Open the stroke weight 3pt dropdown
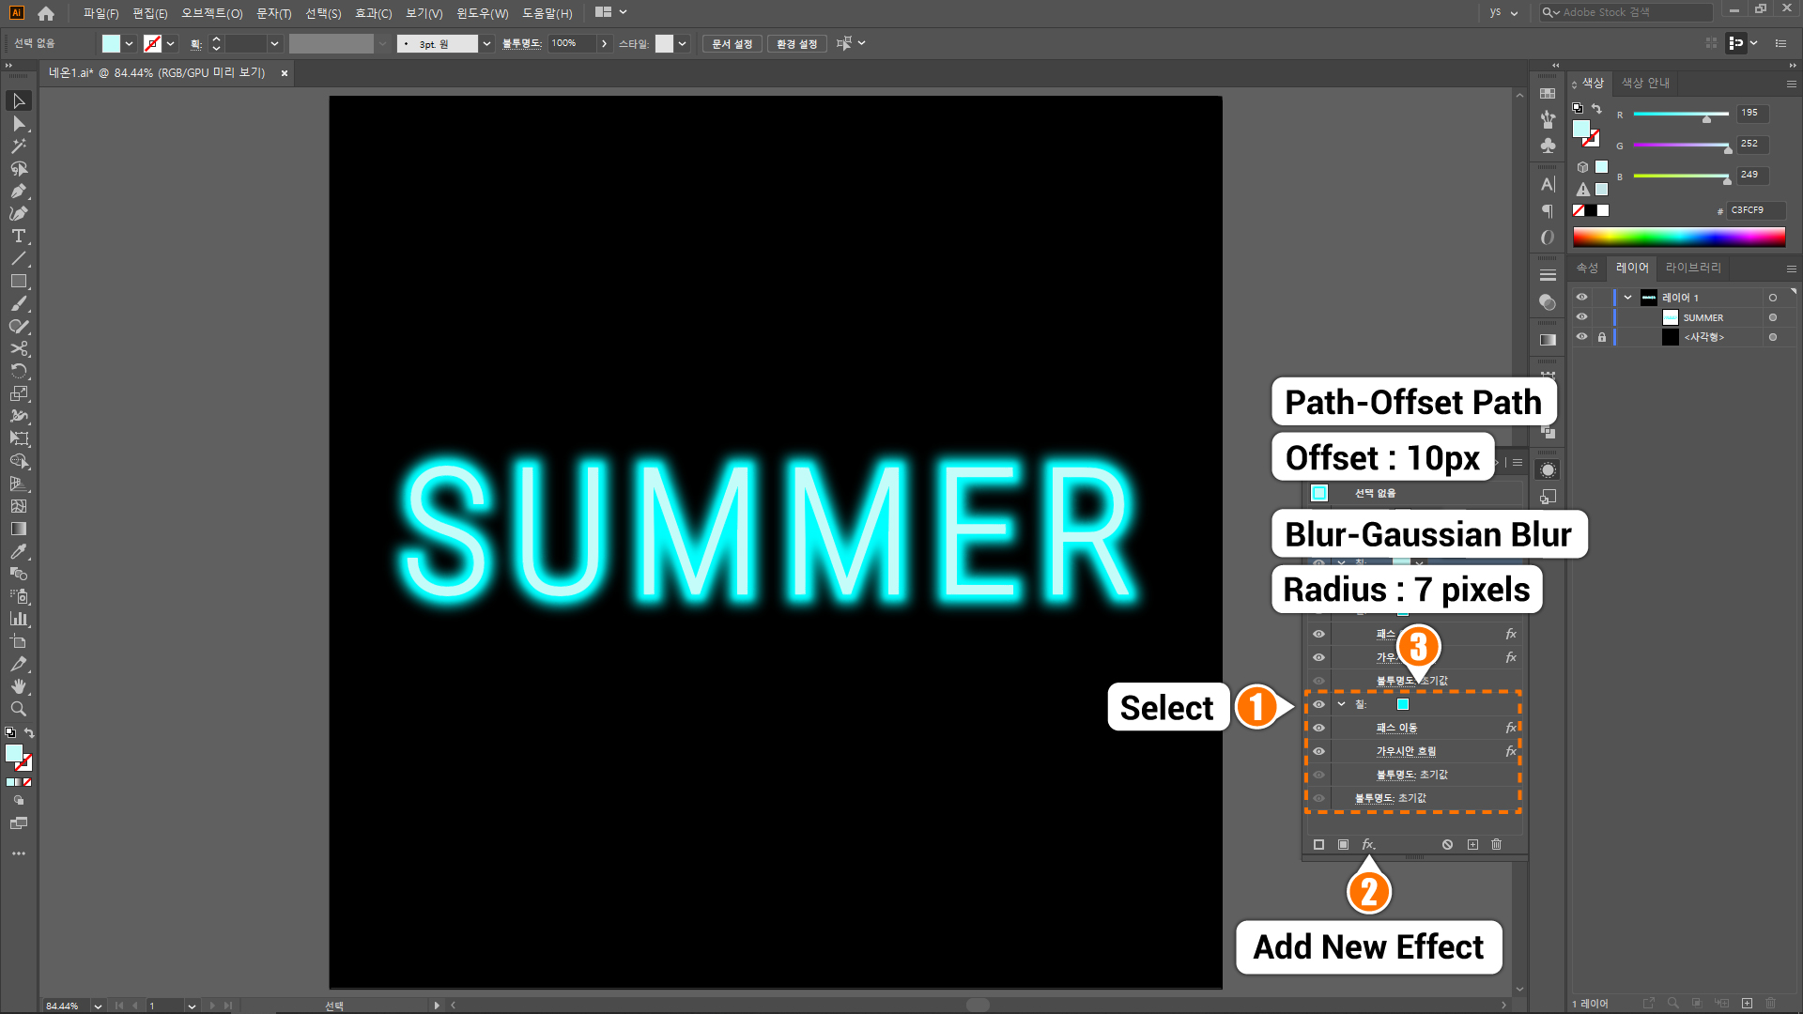This screenshot has height=1014, width=1803. 486,44
